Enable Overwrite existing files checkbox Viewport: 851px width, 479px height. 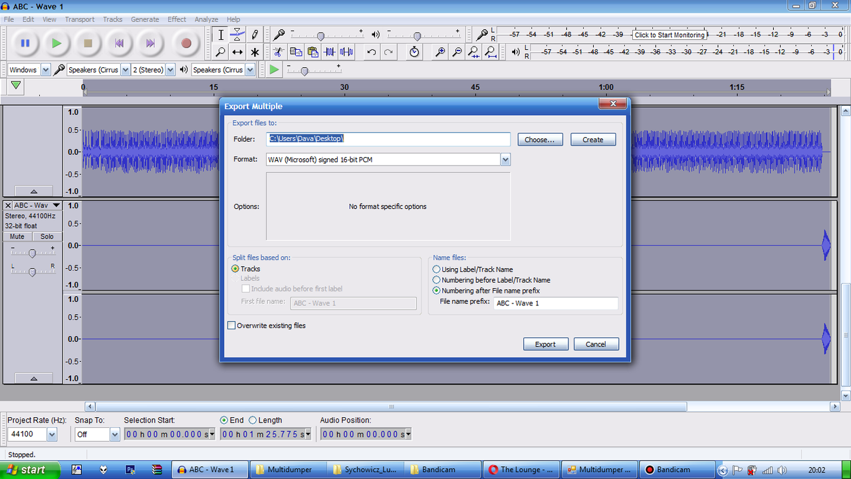click(x=231, y=326)
